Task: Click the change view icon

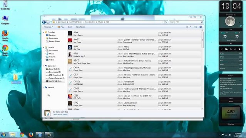Action: (x=187, y=27)
